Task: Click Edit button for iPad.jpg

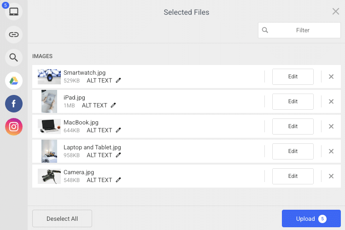Action: point(293,101)
